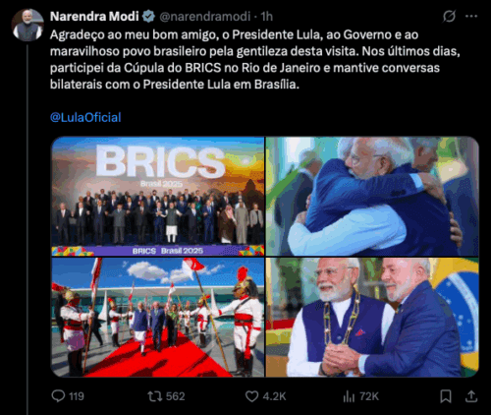
Task: Open the photo of the two leaders hugging
Action: (372, 197)
